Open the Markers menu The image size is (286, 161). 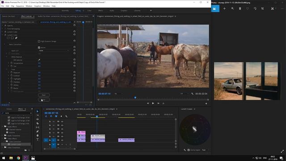click(29, 6)
